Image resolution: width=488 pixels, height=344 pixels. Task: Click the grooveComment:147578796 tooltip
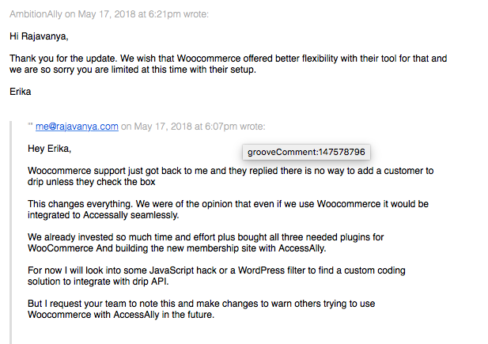[x=306, y=152]
